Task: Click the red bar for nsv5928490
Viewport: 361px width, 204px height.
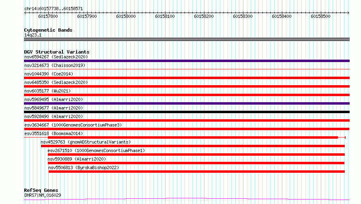Action: [187, 120]
